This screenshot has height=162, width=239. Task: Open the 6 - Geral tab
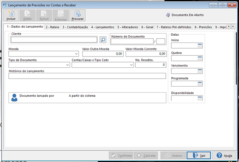click(147, 27)
